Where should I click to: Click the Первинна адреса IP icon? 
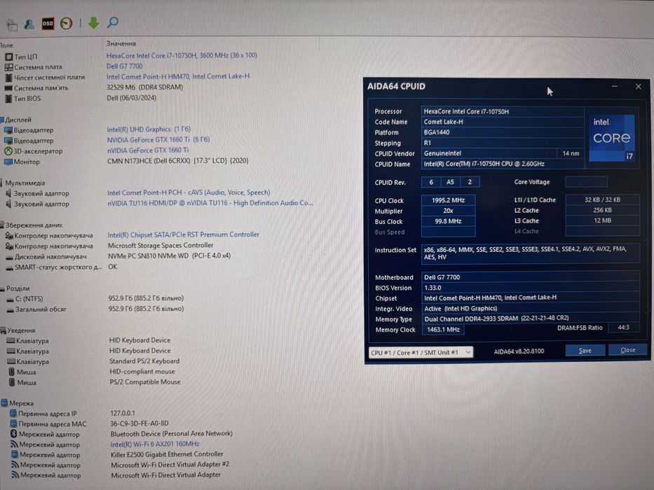coord(13,413)
